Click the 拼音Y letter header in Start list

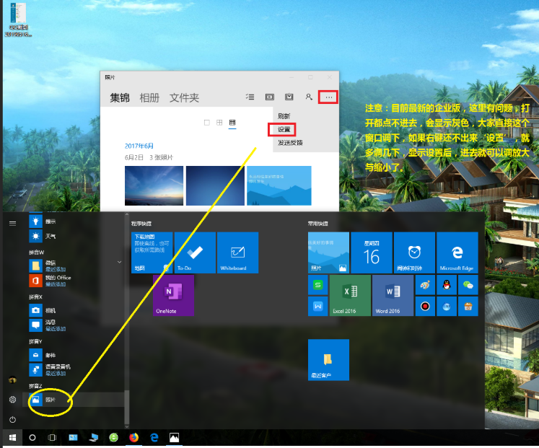(x=36, y=341)
